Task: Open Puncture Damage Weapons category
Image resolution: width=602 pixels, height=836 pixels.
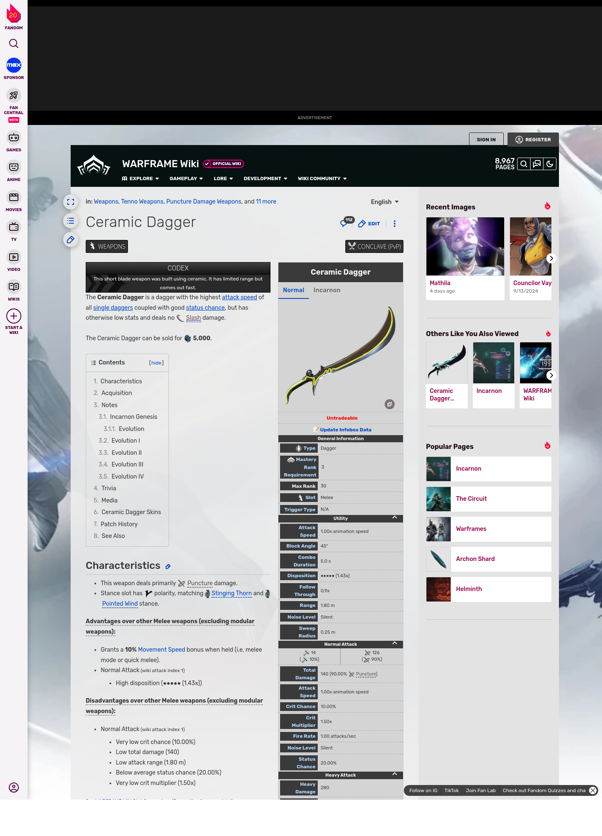Action: click(204, 201)
